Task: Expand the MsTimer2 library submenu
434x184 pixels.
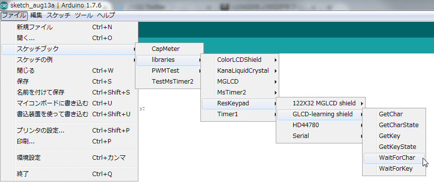Action: 240,92
